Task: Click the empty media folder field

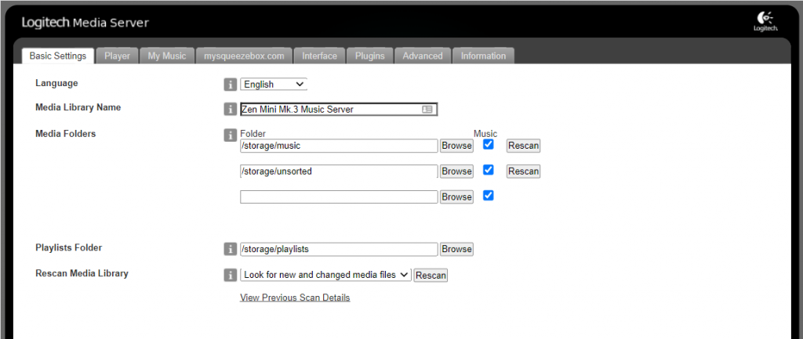Action: (339, 197)
